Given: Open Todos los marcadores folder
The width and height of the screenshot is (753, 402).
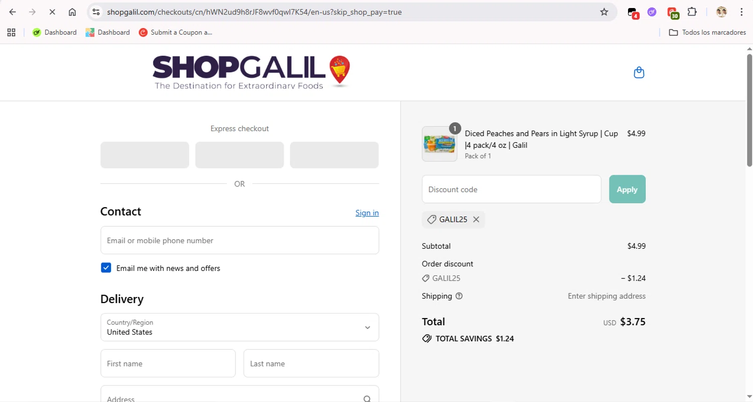Looking at the screenshot, I should 707,32.
